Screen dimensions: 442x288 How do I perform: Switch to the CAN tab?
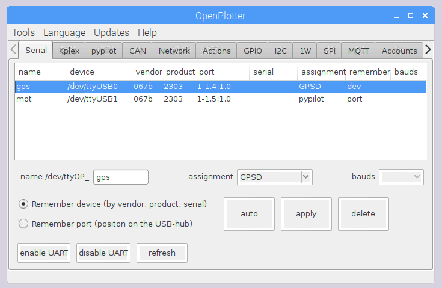click(x=138, y=51)
